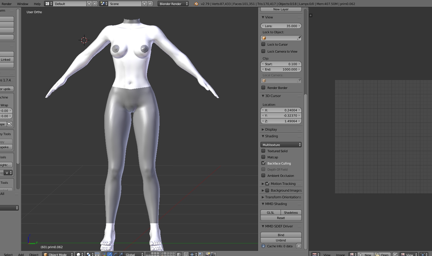Delete the Default screen layout
Image resolution: width=432 pixels, height=256 pixels.
coord(95,4)
